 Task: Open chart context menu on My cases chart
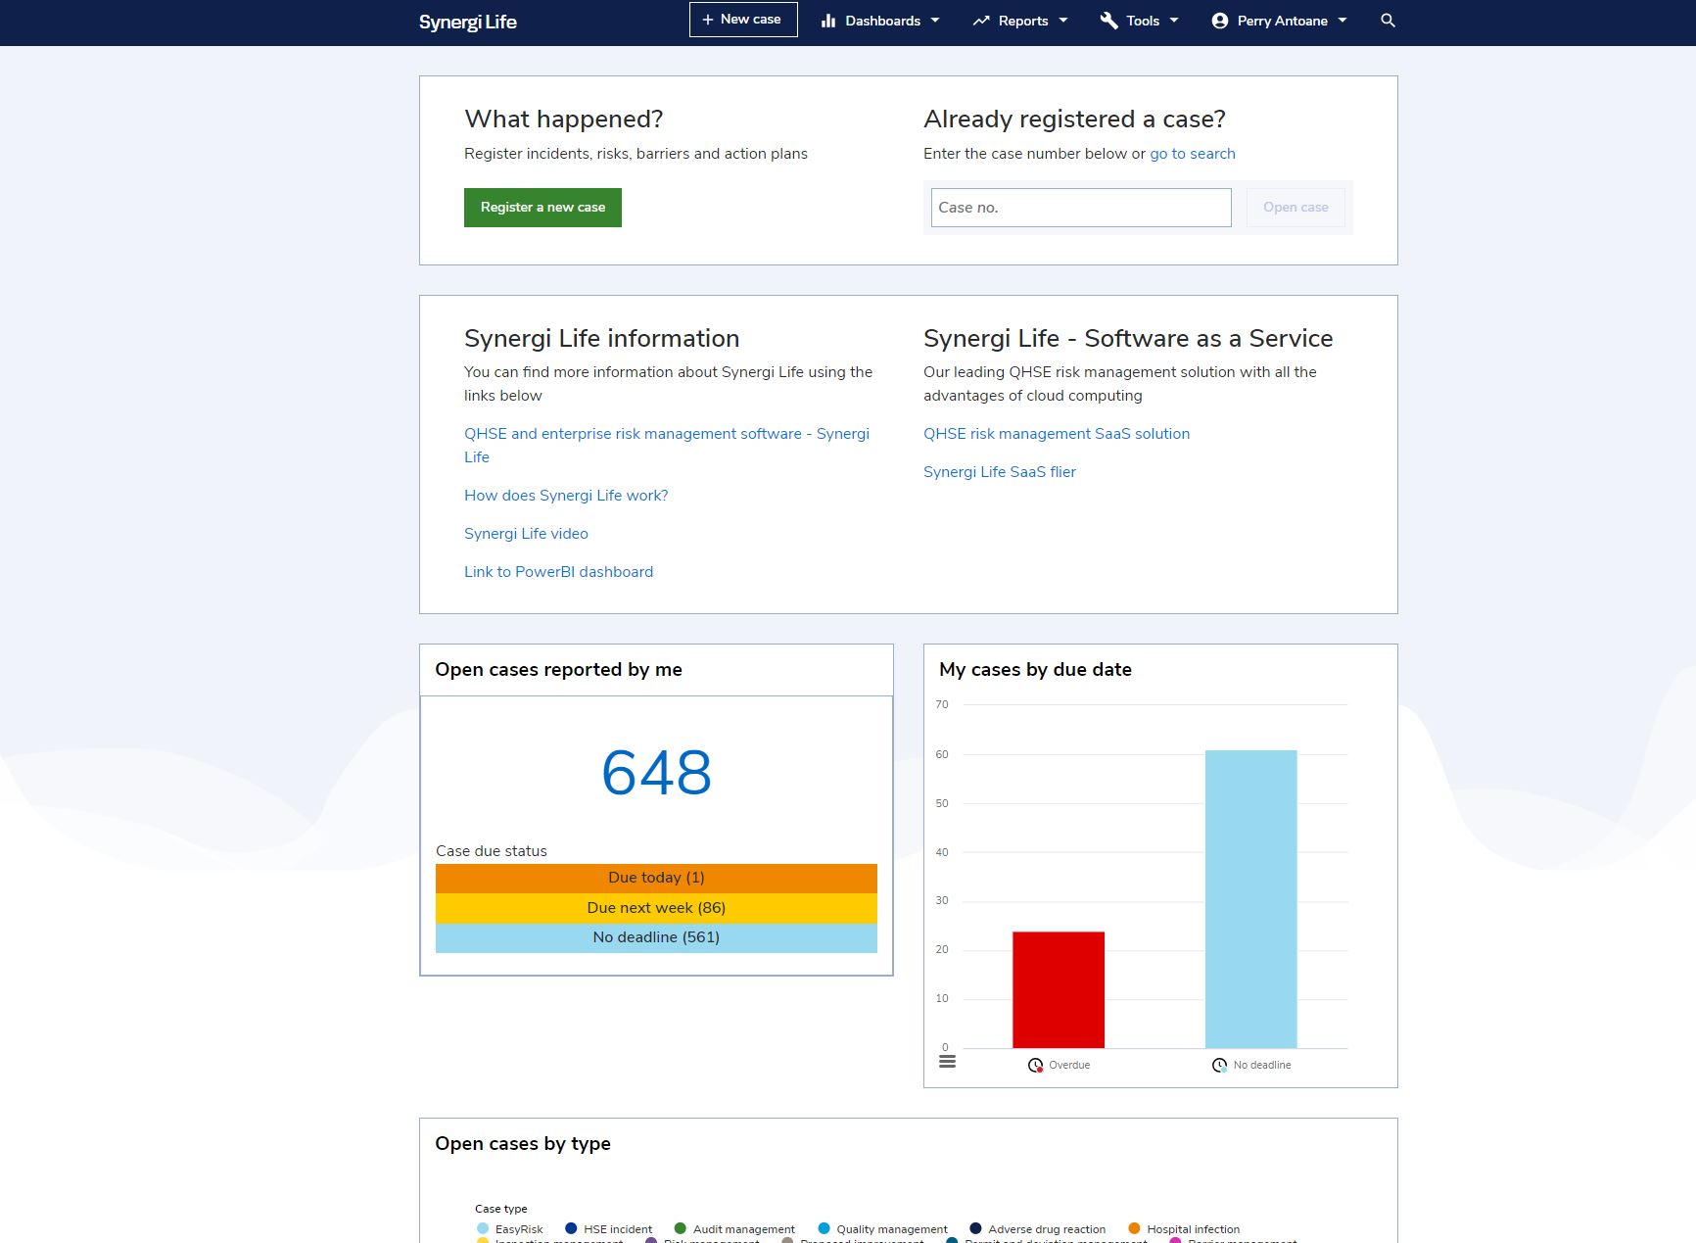(x=947, y=1060)
